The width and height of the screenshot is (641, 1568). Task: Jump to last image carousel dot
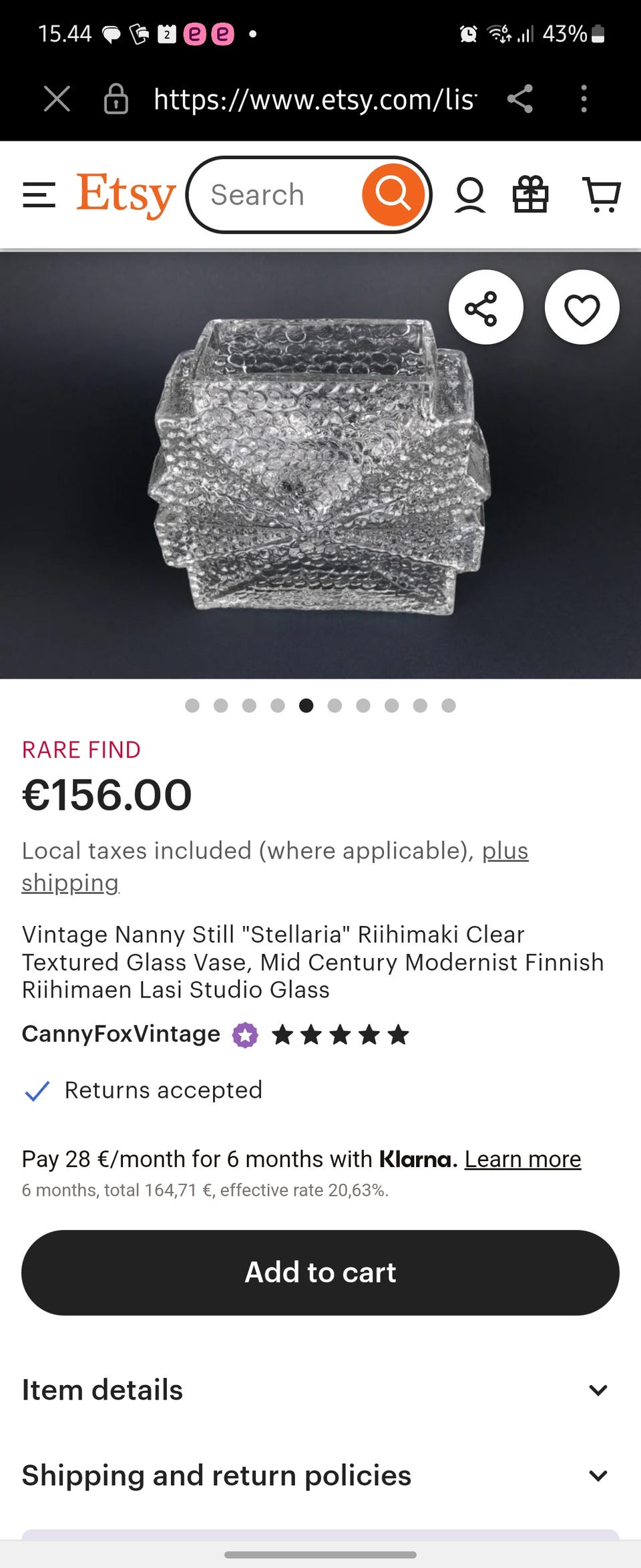pos(449,705)
